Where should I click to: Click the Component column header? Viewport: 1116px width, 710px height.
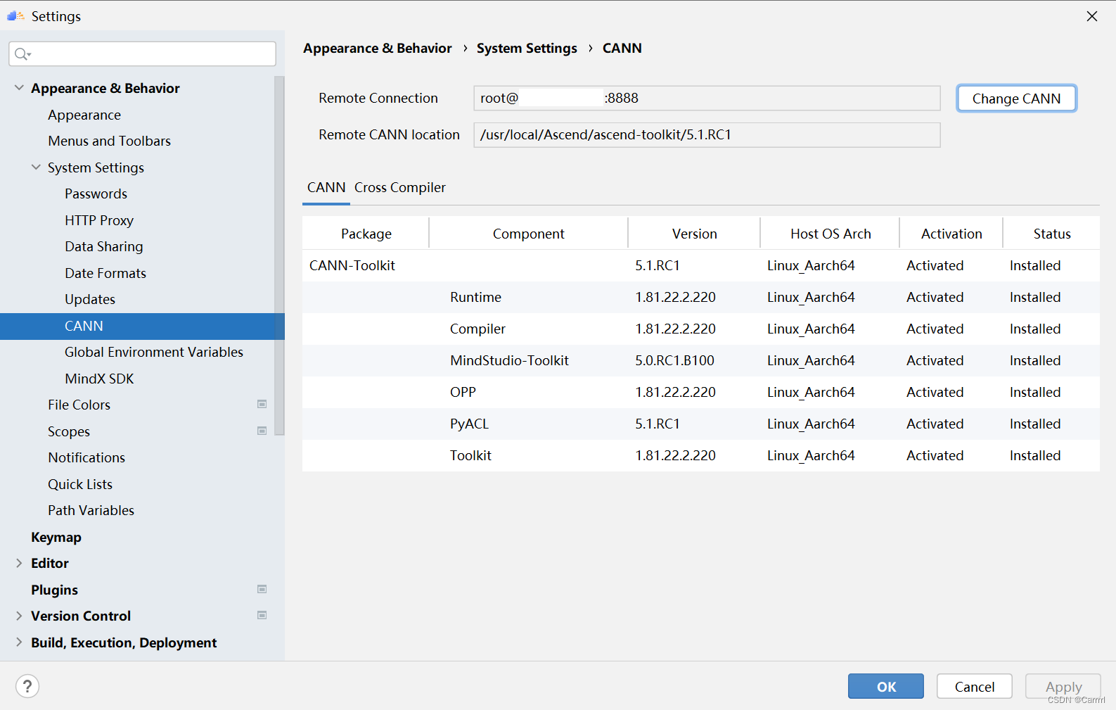[529, 234]
